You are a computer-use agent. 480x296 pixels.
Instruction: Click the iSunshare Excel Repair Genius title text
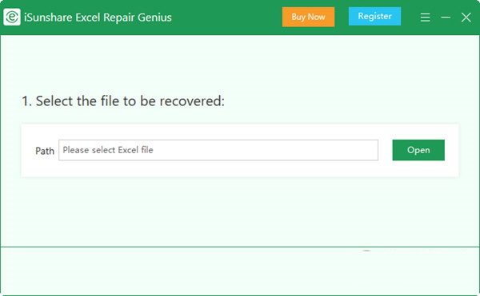tap(98, 18)
